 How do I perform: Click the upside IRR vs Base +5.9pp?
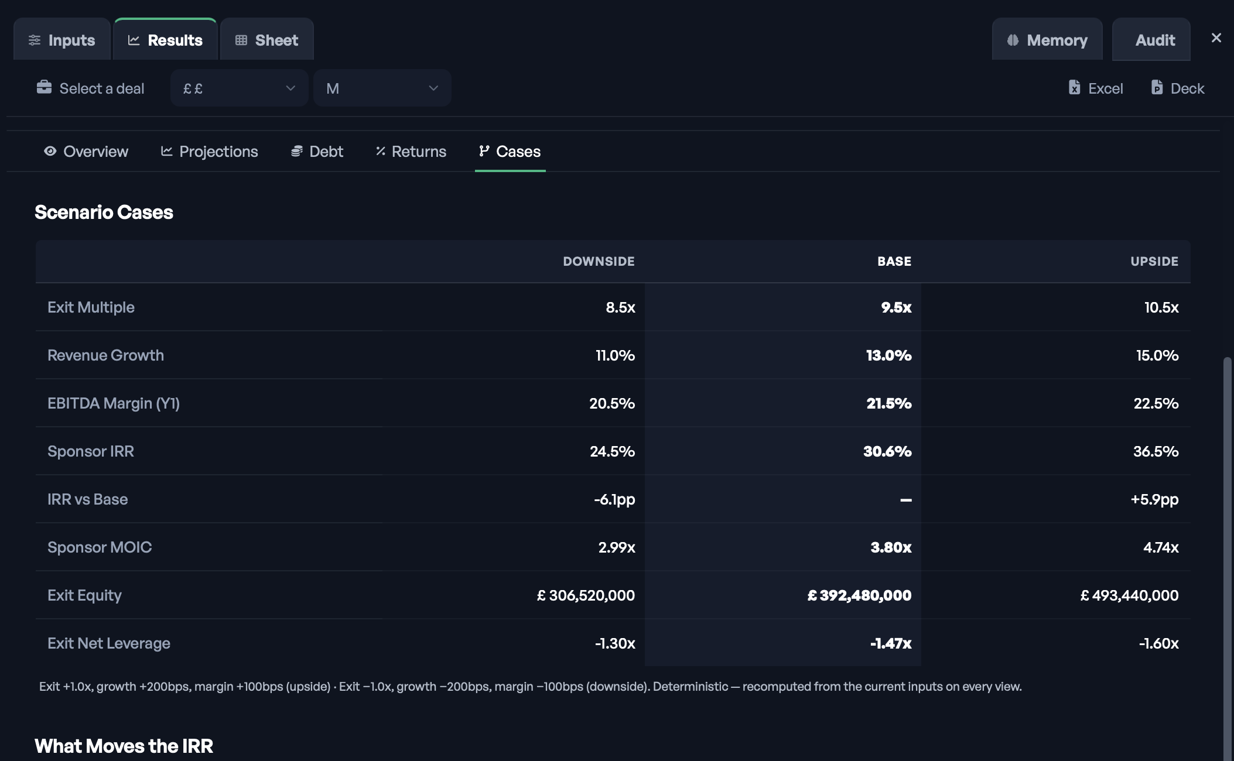coord(1154,499)
